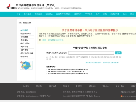
Task: Click the 客服热线 010-67410388 text
Action: 27,92
